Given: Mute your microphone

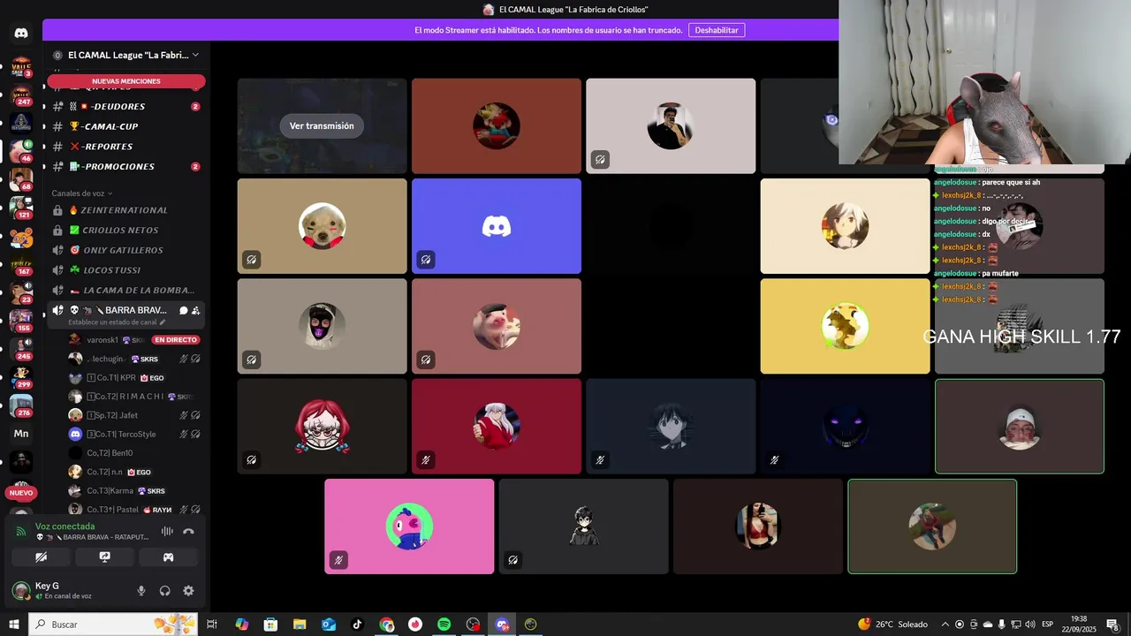Looking at the screenshot, I should click(x=141, y=591).
